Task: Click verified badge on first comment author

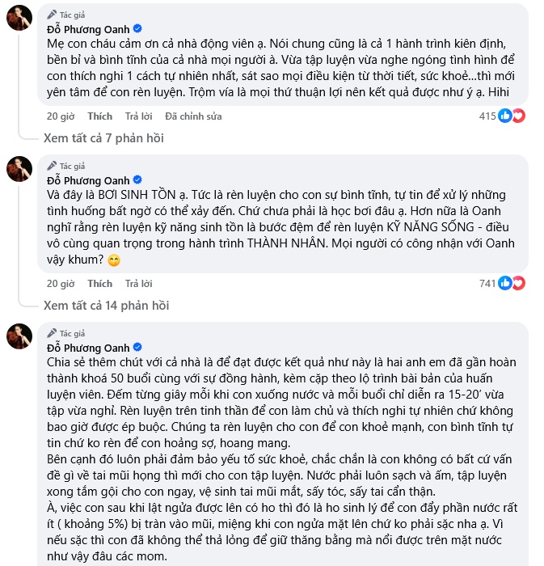Action: click(137, 29)
